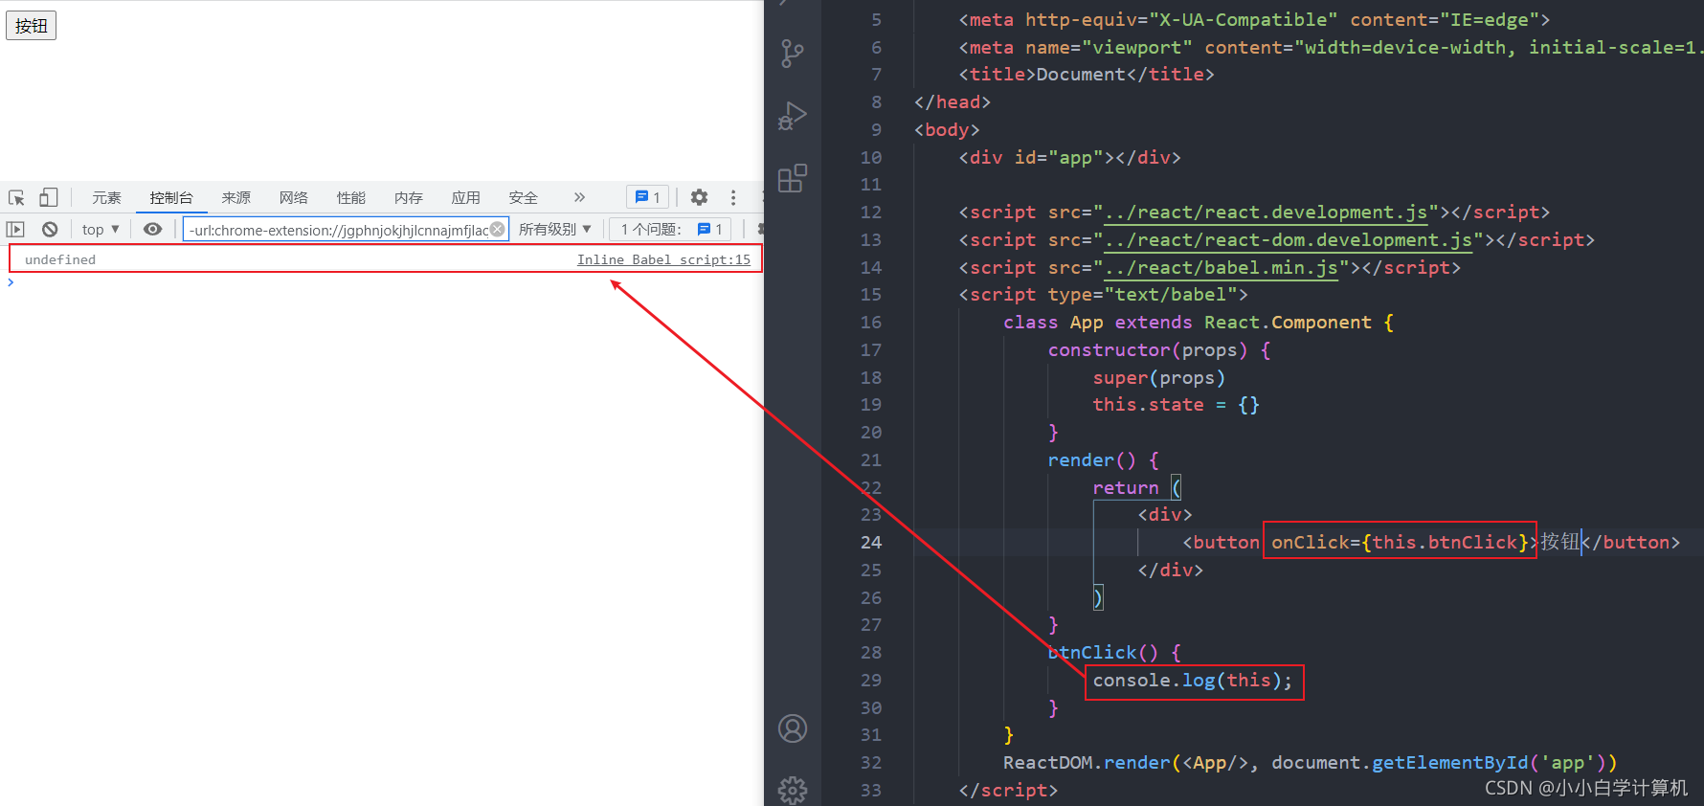Open the issues badge in tab bar
This screenshot has height=806, width=1704.
pyautogui.click(x=648, y=197)
